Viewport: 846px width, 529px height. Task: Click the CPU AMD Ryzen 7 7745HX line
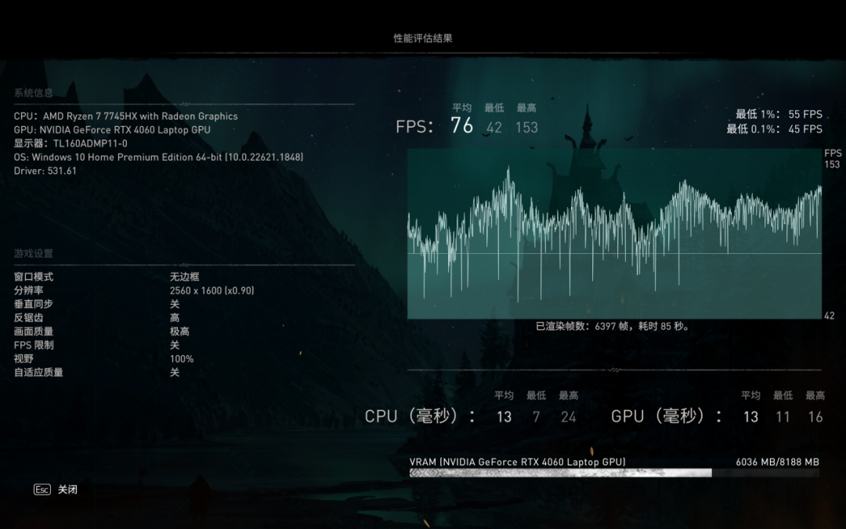[x=125, y=116]
